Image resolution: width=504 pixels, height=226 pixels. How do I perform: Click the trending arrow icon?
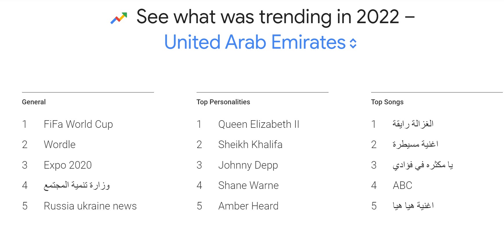119,18
